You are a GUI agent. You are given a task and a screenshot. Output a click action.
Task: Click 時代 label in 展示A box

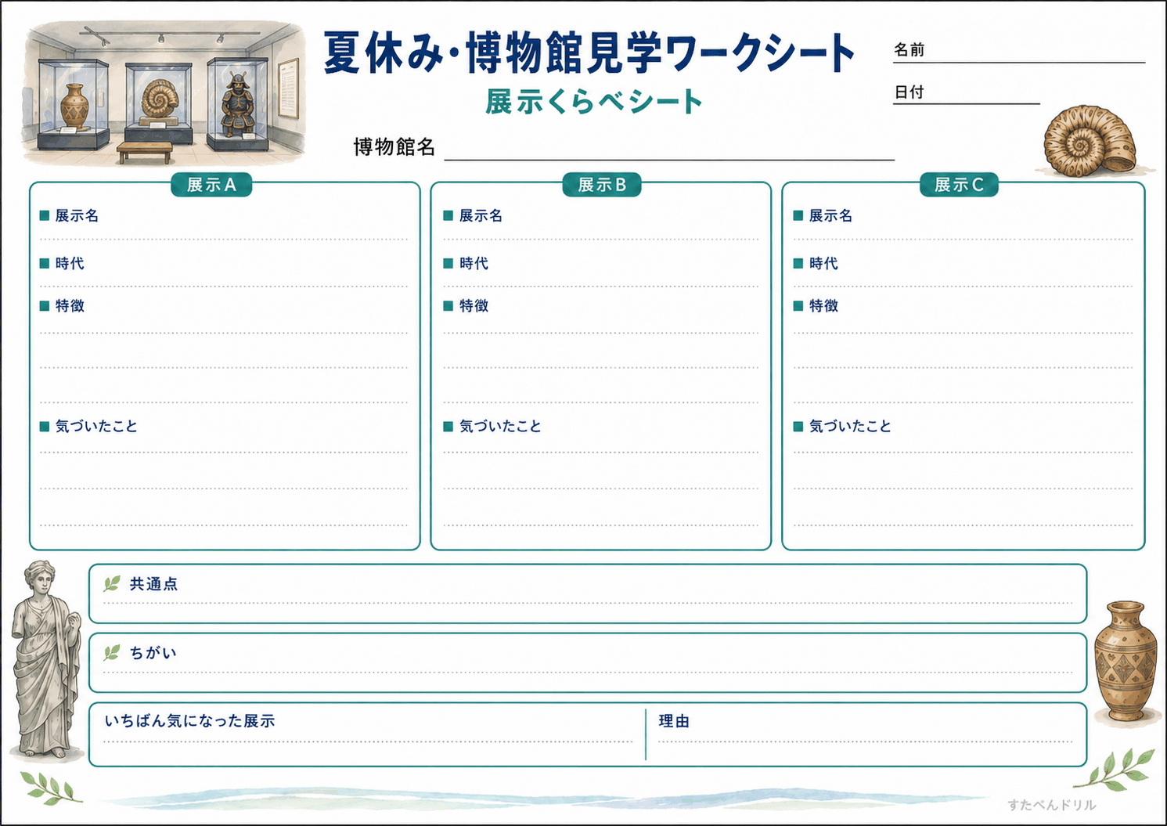tap(70, 263)
